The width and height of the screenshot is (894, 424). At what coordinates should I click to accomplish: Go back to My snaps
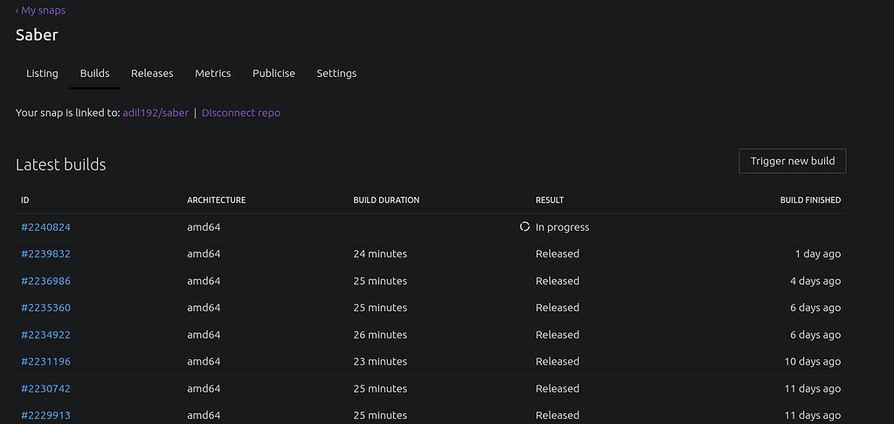40,10
